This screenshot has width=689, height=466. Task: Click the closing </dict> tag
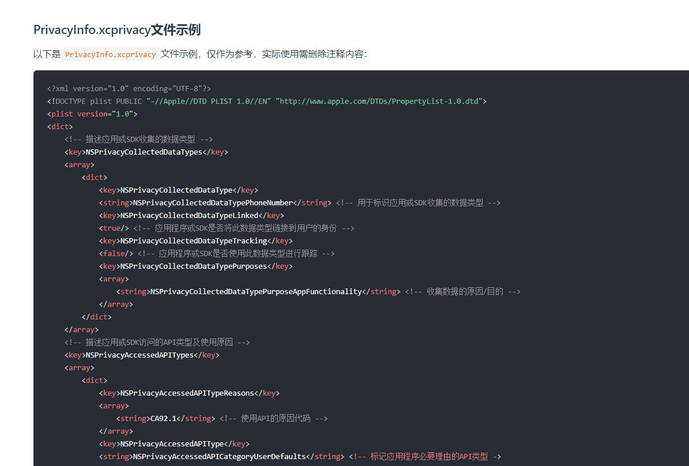point(97,317)
